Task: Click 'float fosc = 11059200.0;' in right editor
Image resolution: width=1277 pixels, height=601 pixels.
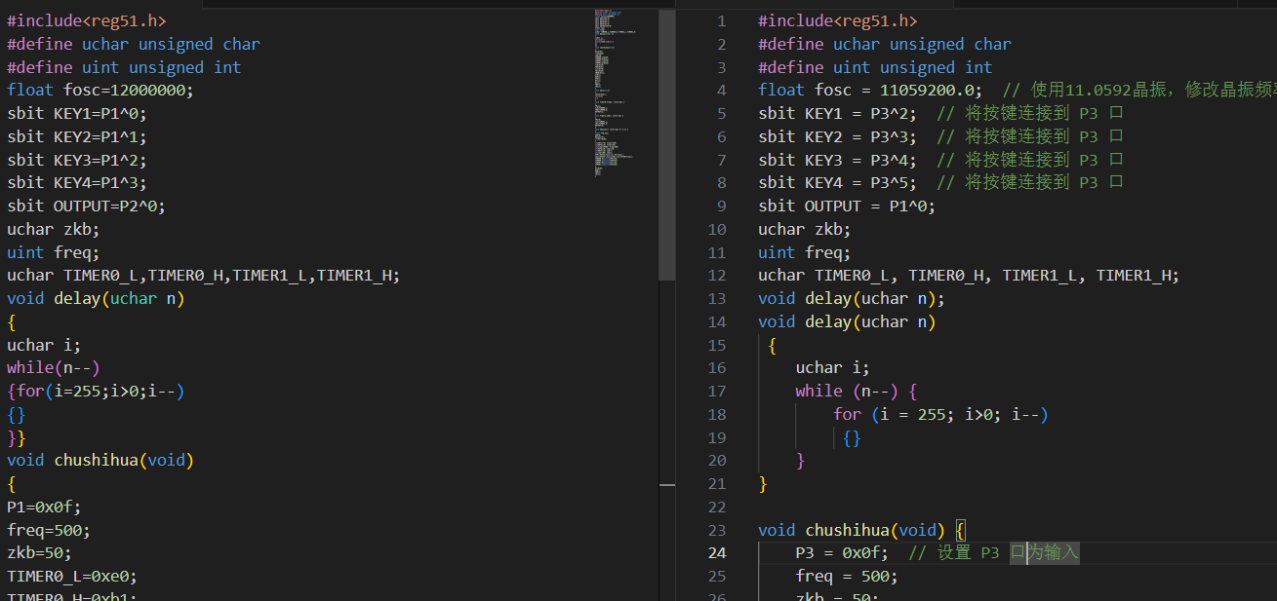Action: coord(870,91)
